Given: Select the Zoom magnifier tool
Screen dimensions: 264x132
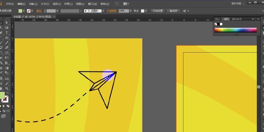Looking at the screenshot, I should coord(7,88).
